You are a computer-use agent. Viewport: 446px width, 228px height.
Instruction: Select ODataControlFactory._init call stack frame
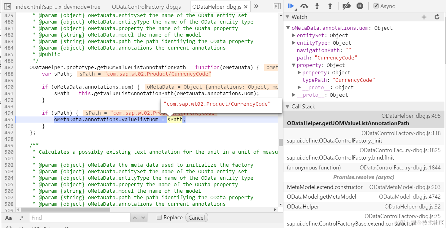pyautogui.click(x=364, y=137)
